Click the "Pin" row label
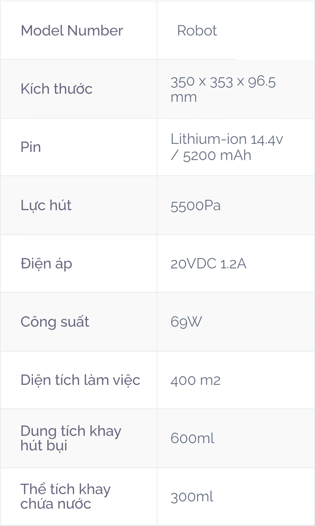The width and height of the screenshot is (315, 526). (x=31, y=147)
